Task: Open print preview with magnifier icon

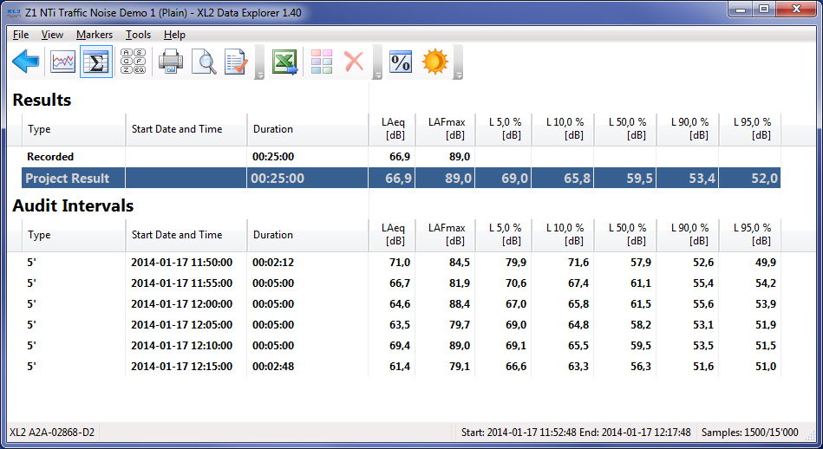Action: (x=204, y=62)
